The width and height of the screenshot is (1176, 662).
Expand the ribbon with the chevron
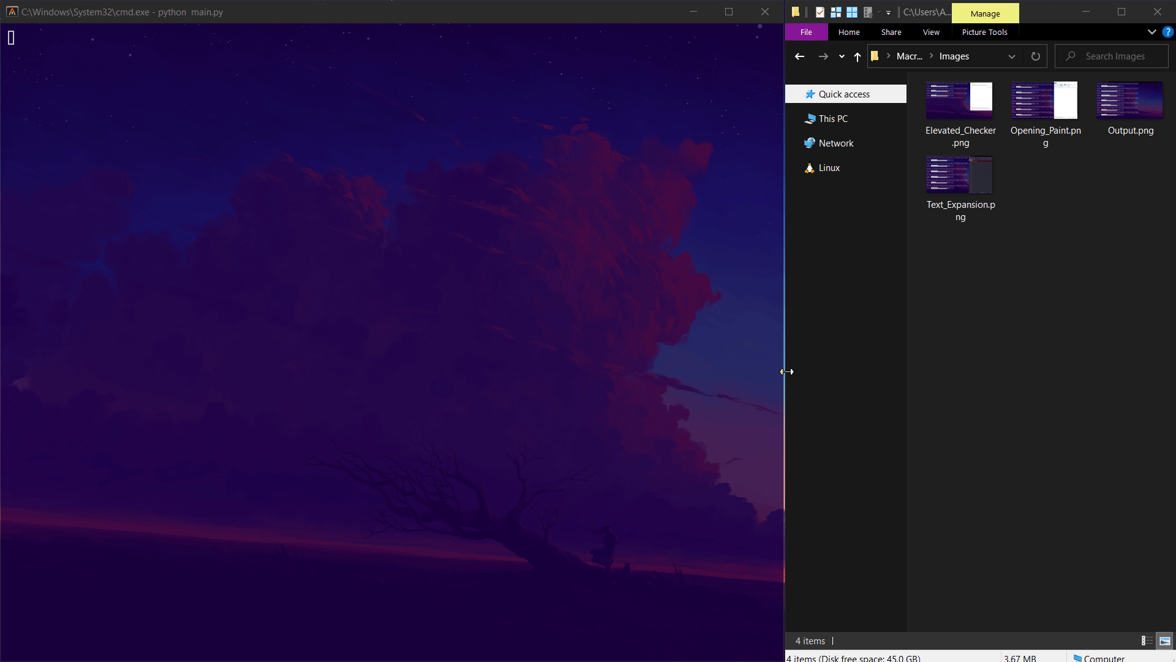point(1151,32)
